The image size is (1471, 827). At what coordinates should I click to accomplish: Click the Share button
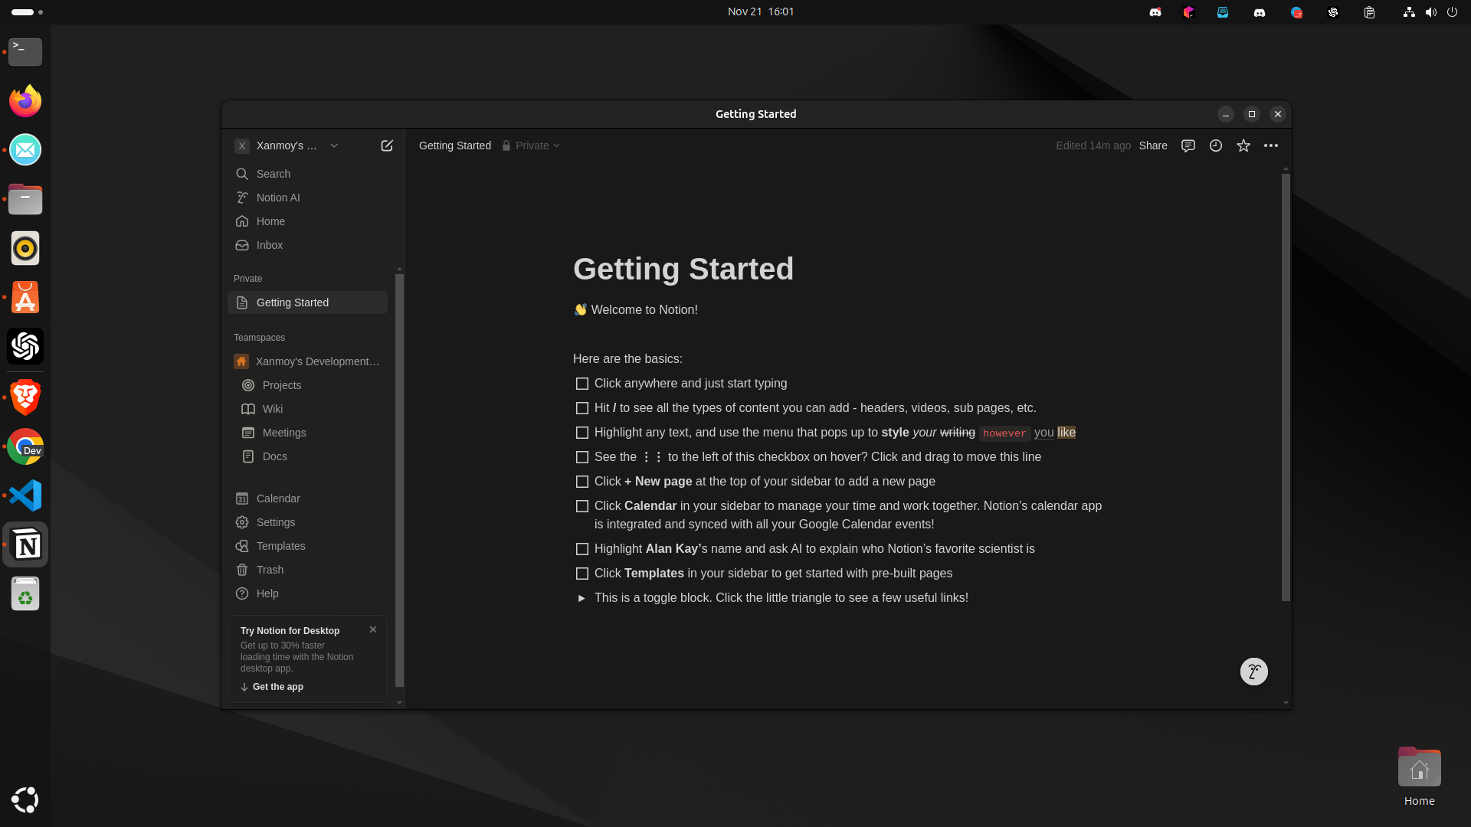(x=1153, y=145)
